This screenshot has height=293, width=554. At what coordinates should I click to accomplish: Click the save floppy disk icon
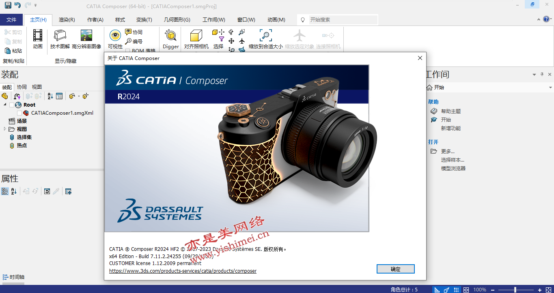pos(8,5)
